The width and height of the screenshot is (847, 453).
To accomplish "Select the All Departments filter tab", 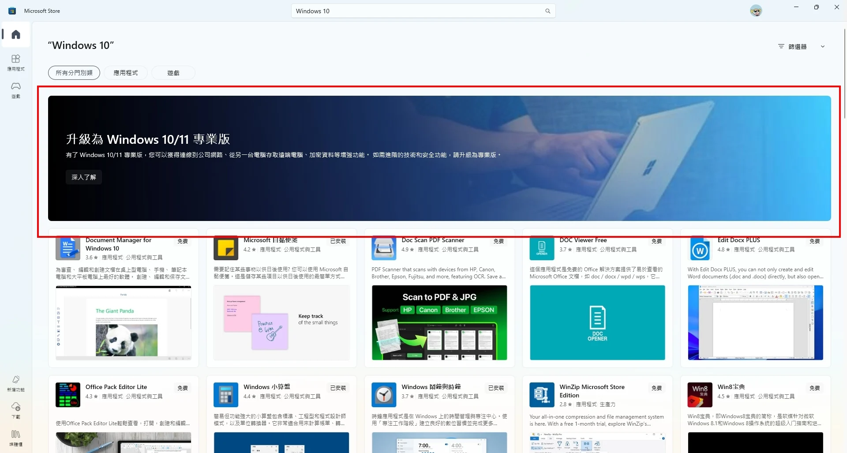I will click(x=74, y=73).
